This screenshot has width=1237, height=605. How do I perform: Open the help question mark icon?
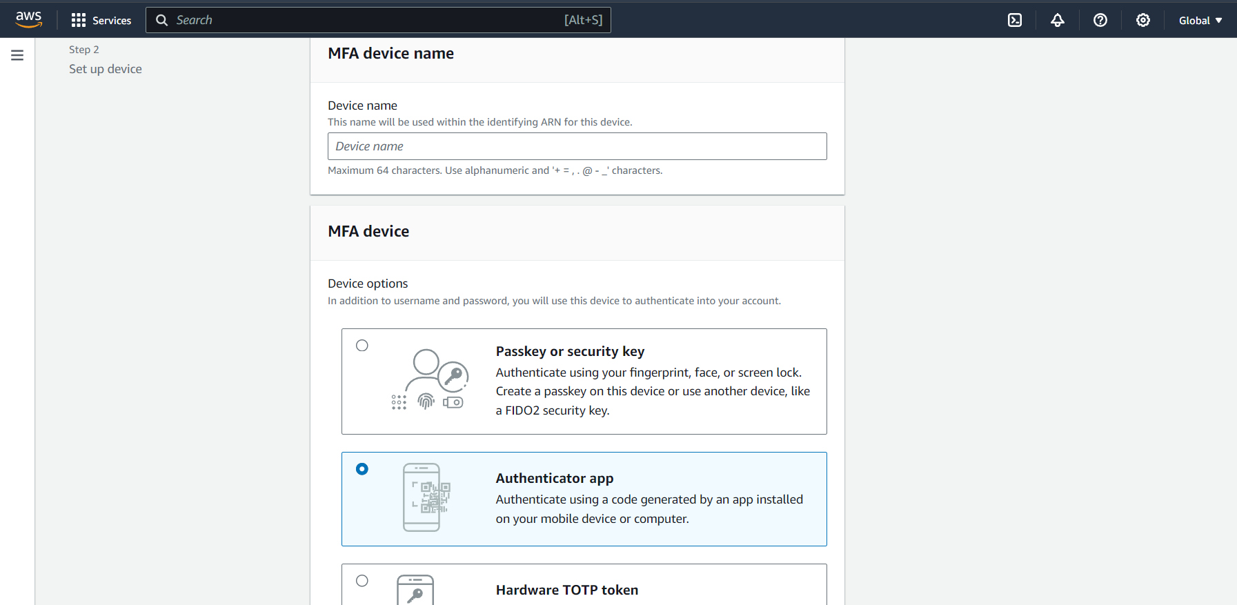click(1100, 21)
